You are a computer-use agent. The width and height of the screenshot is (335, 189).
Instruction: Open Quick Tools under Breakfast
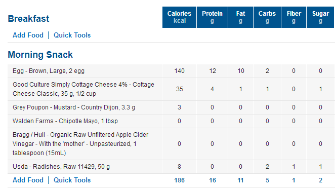point(72,35)
